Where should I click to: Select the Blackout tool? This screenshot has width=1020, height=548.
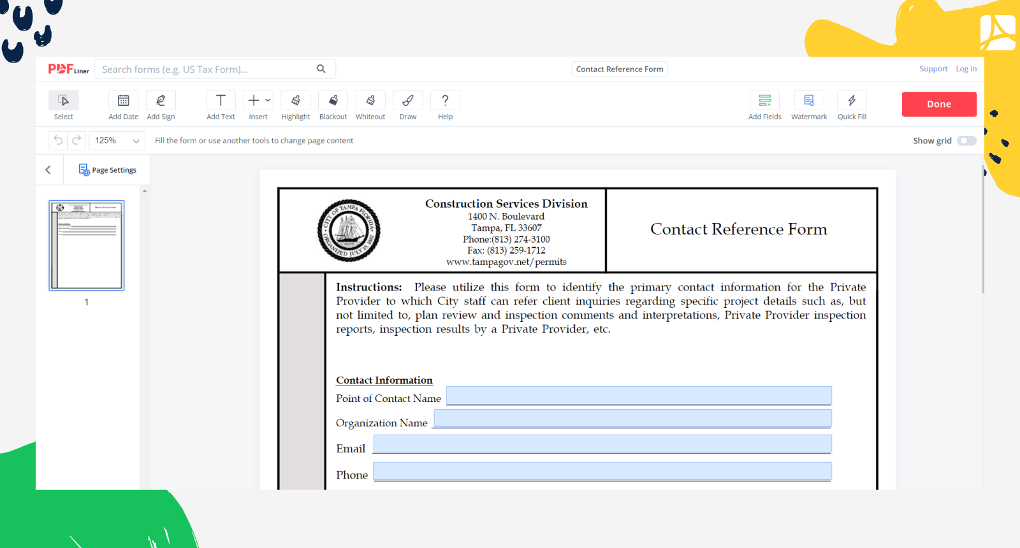tap(333, 101)
